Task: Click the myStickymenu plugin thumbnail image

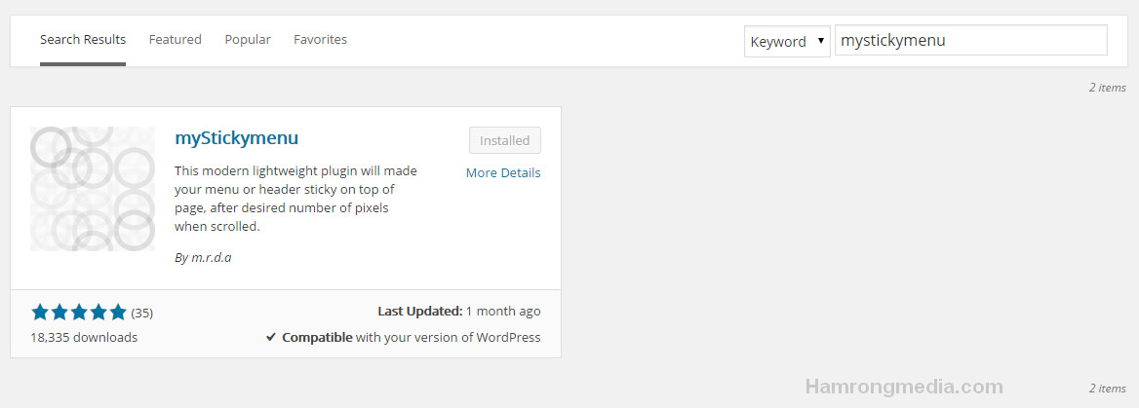Action: click(x=93, y=189)
